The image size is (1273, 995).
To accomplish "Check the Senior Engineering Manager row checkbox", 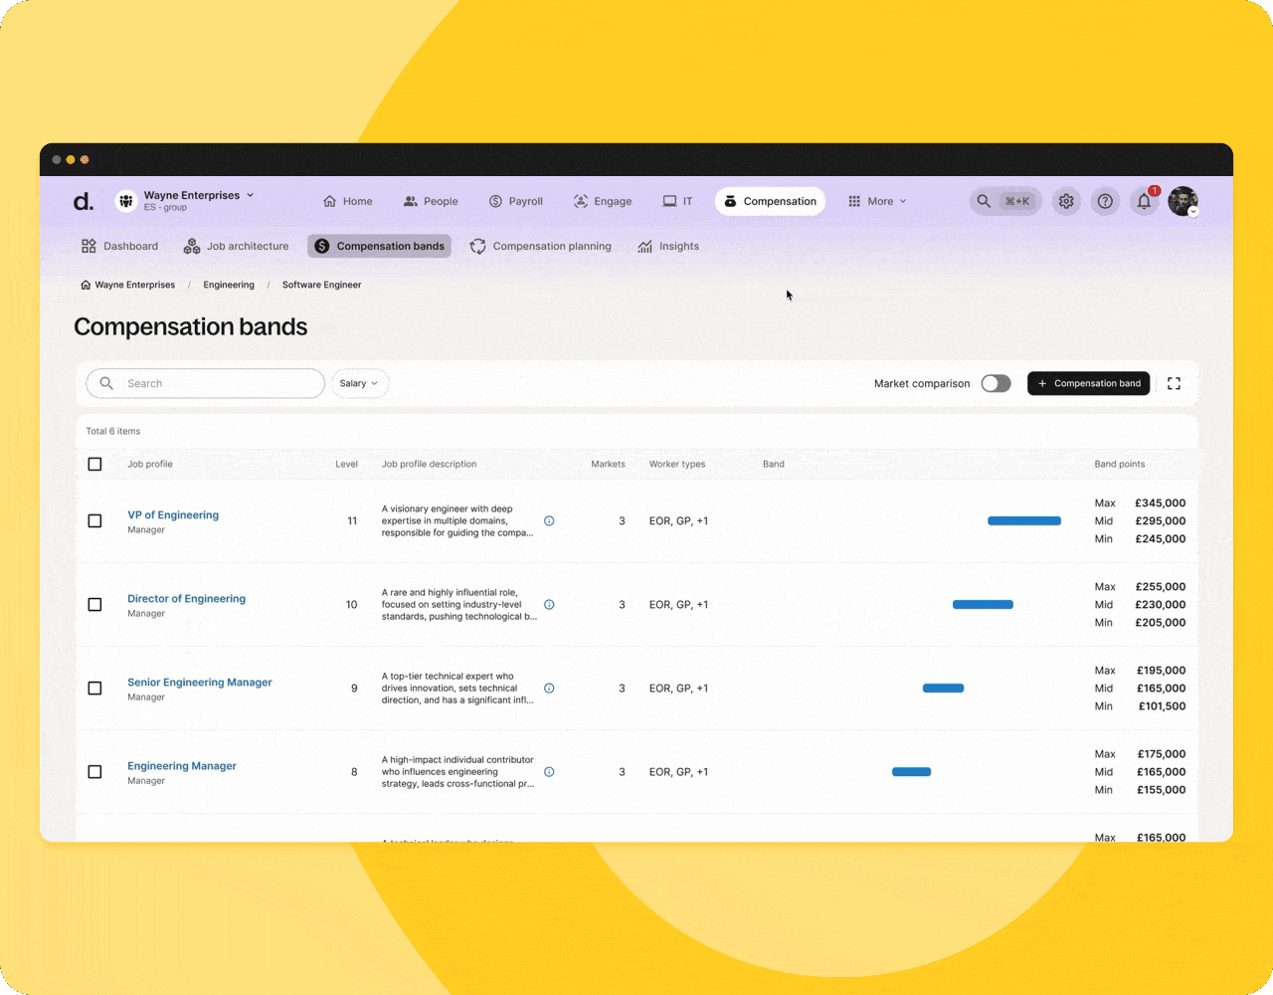I will (x=94, y=688).
